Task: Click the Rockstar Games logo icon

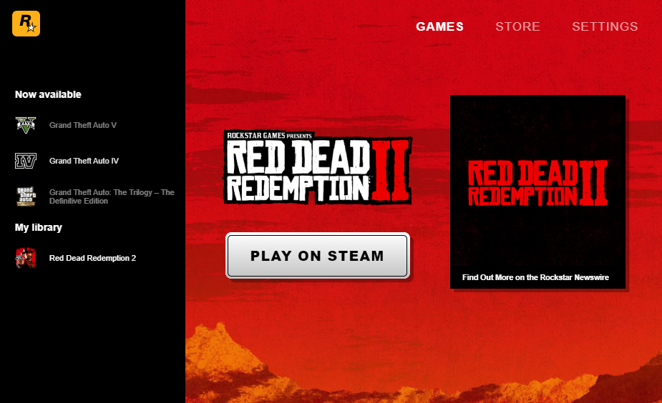Action: (x=26, y=24)
